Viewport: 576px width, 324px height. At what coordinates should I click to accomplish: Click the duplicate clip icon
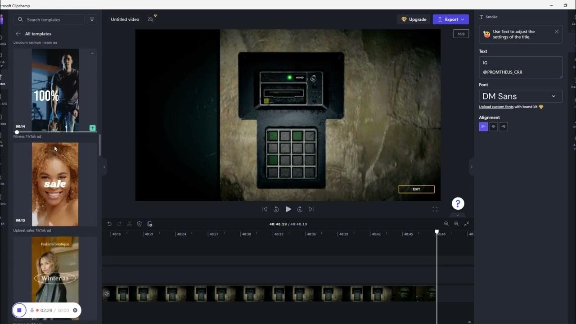click(x=150, y=224)
